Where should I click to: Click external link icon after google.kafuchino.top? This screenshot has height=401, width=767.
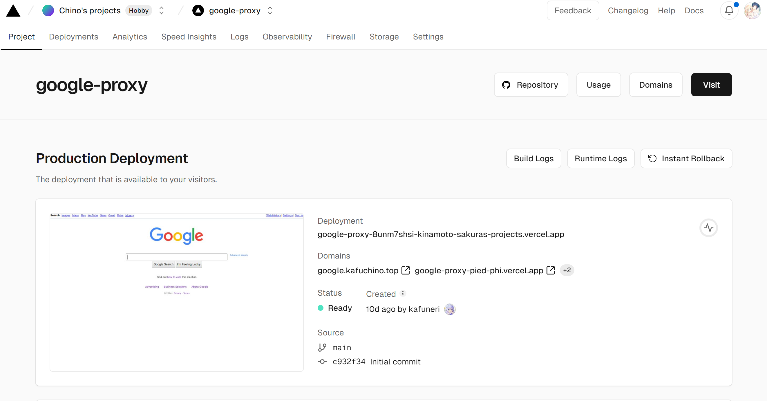[406, 270]
